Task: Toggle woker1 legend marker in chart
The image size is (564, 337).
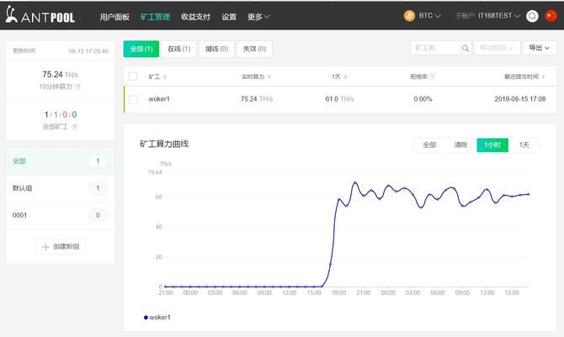Action: [x=146, y=318]
